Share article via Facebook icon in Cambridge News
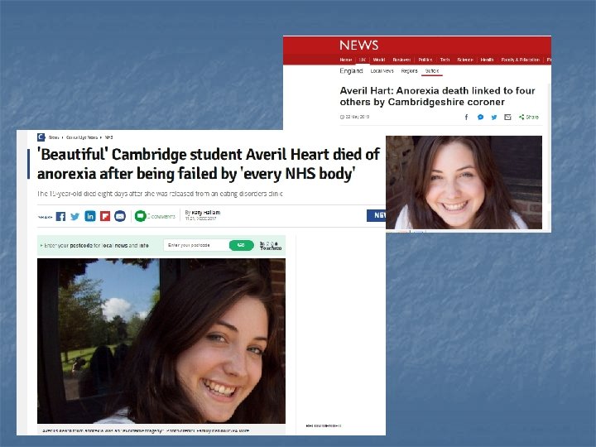Viewport: 596px width, 447px height. [x=60, y=216]
